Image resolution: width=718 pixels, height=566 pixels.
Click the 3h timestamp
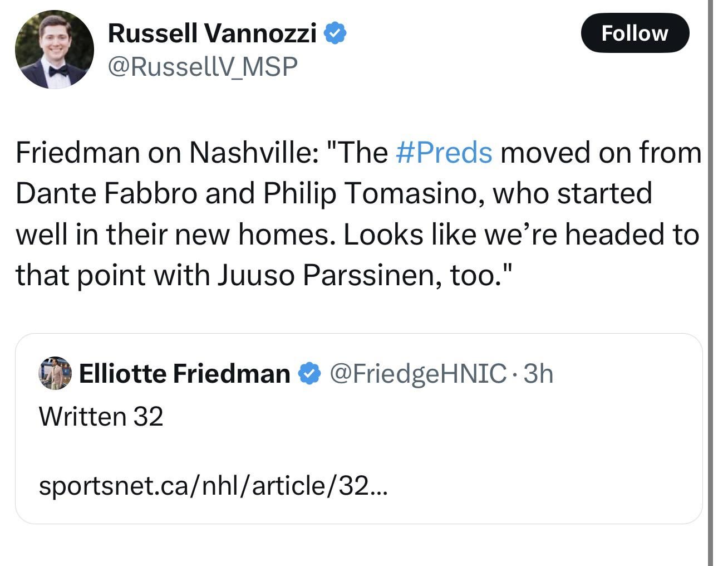pos(538,373)
